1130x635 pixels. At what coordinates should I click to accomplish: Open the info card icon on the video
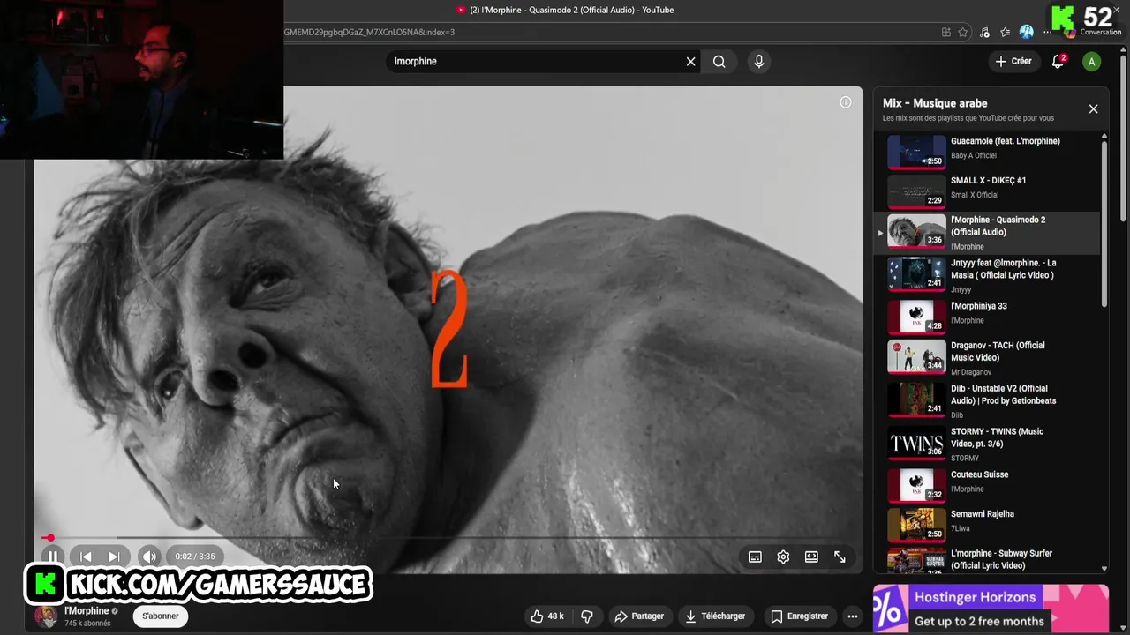[x=846, y=102]
